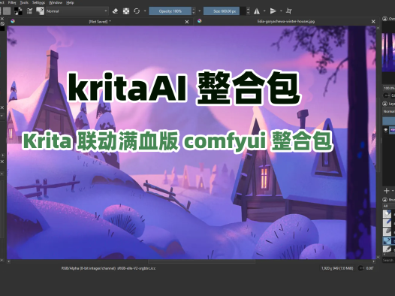Click the canvas rotation dial in Overview
The height and width of the screenshot is (296, 395).
click(386, 95)
